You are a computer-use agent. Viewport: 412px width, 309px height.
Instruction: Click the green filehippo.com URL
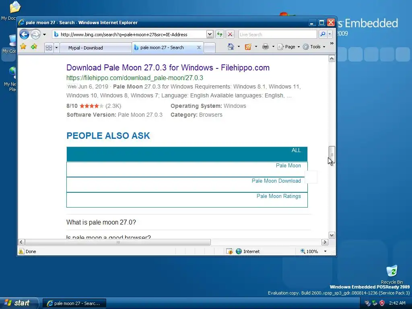click(x=134, y=78)
